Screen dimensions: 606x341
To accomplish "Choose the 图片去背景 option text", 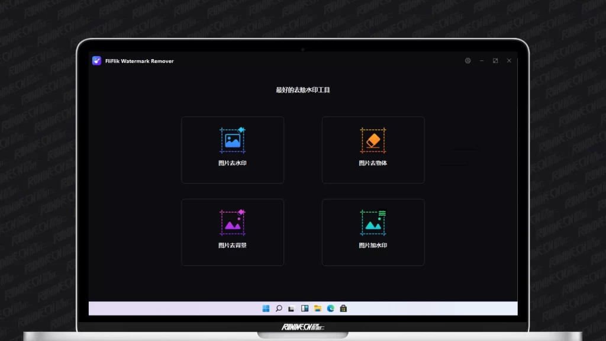I will pos(233,245).
